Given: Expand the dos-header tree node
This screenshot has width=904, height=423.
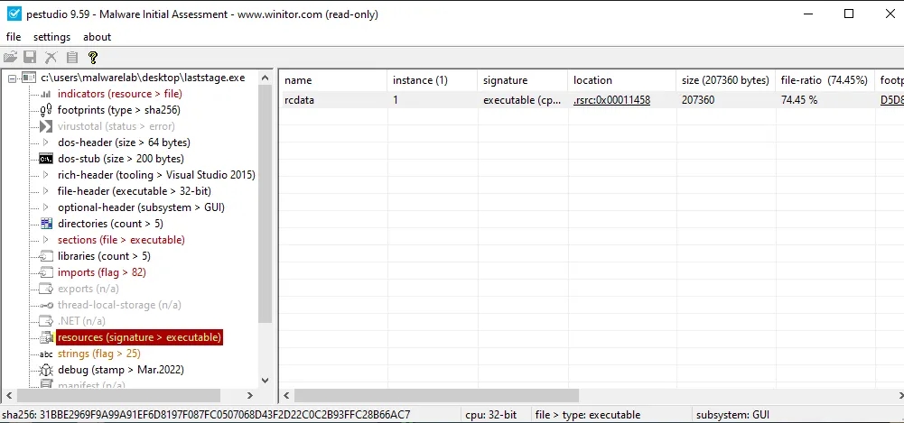Looking at the screenshot, I should [46, 143].
